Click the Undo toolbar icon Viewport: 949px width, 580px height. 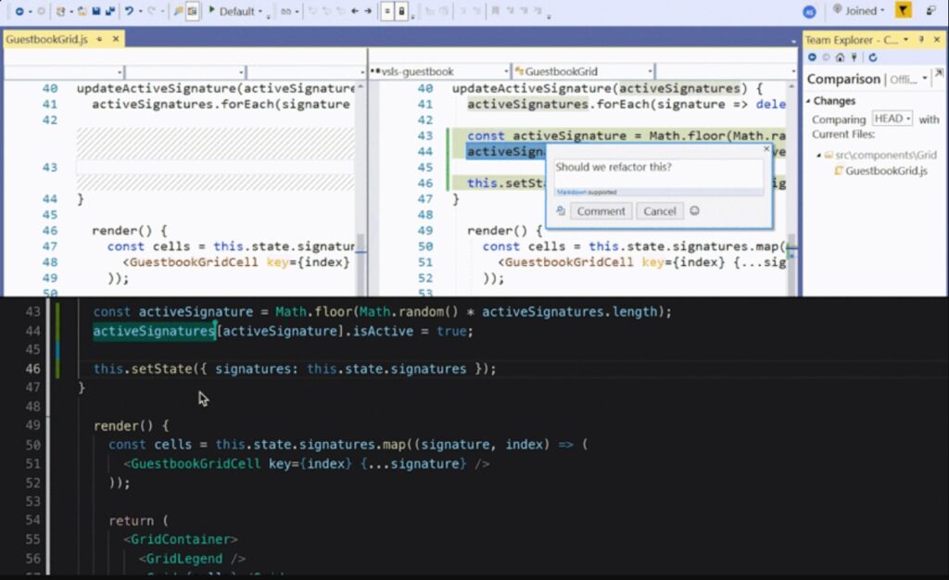coord(128,10)
